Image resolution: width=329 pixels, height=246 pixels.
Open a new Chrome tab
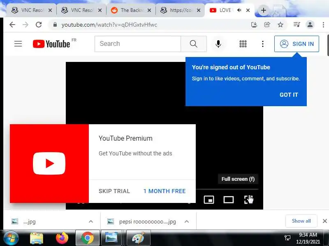(x=263, y=10)
